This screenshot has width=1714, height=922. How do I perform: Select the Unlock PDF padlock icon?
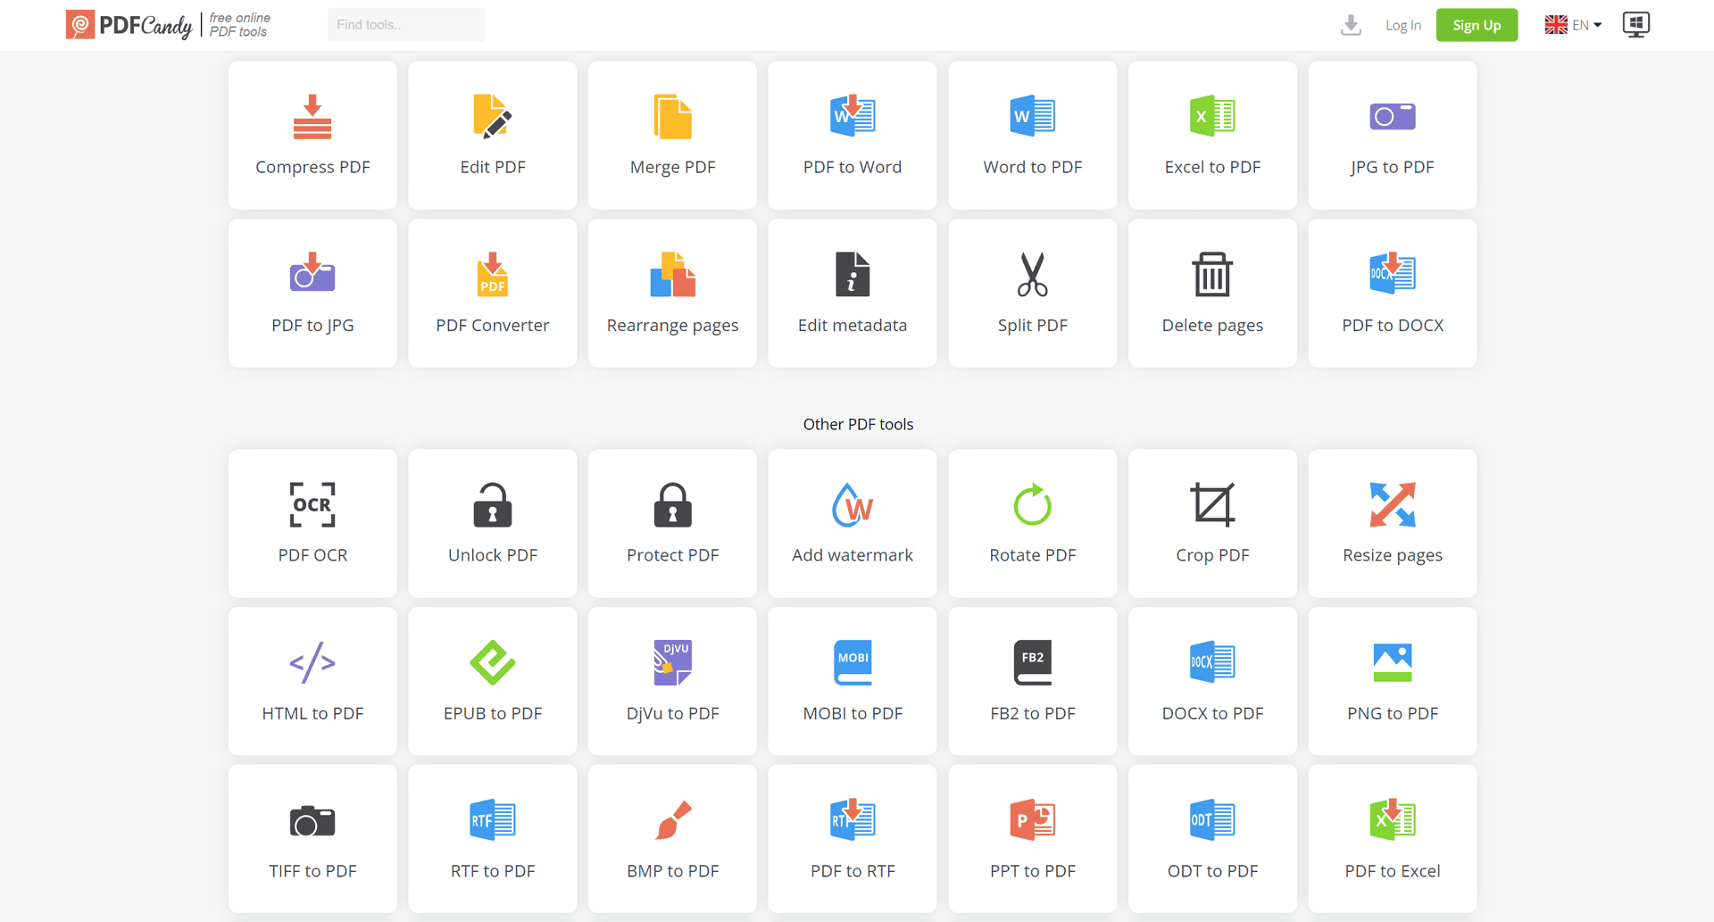click(493, 505)
